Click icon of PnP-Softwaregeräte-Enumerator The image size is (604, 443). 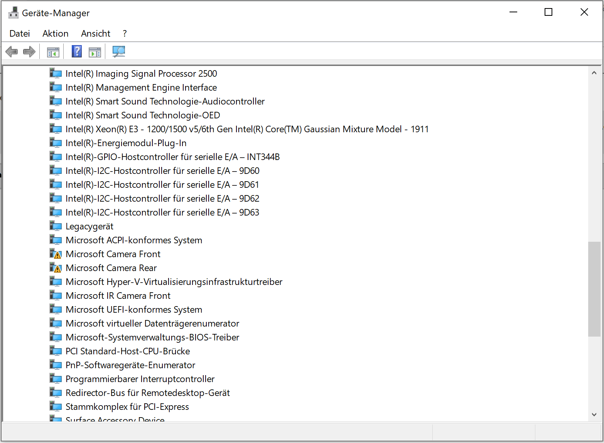(56, 365)
